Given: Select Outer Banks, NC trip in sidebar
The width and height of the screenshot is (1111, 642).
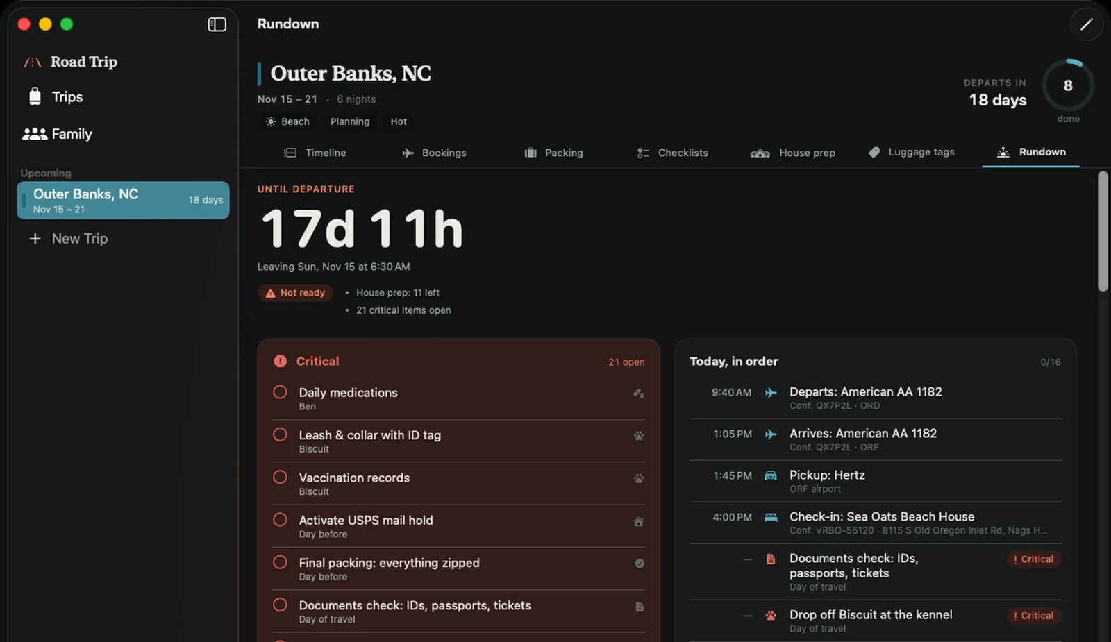Looking at the screenshot, I should pyautogui.click(x=123, y=201).
